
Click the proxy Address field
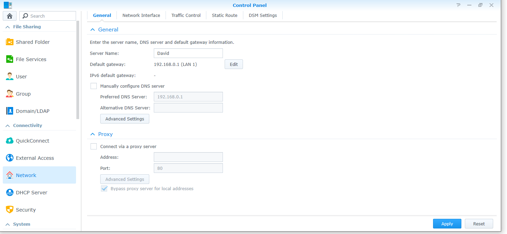(x=188, y=157)
